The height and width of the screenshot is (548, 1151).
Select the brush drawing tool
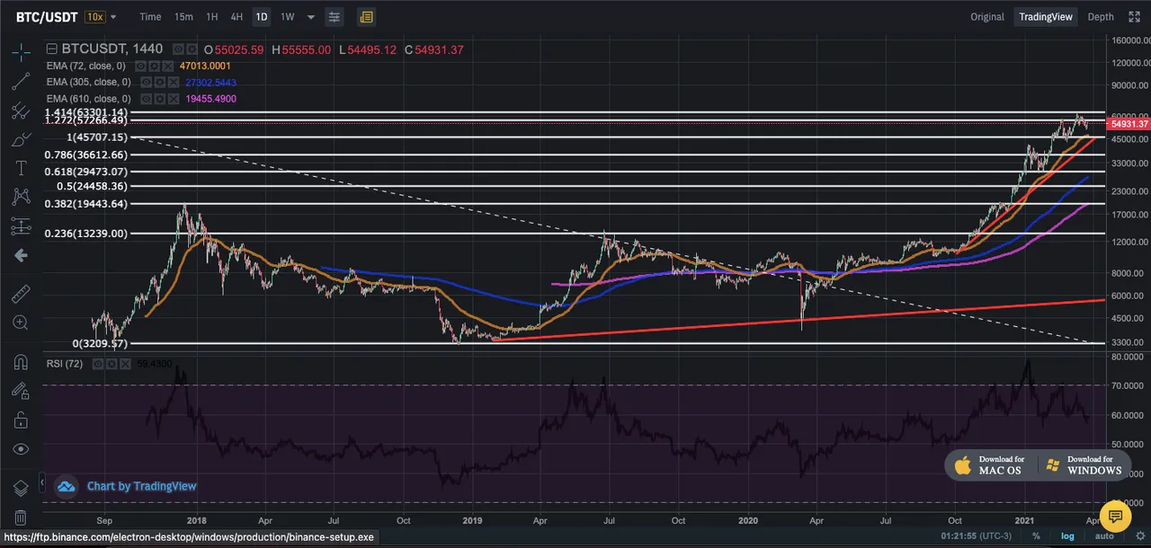[x=21, y=139]
